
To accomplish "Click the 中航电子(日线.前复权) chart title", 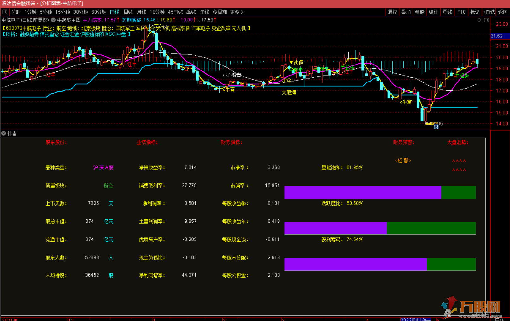I will click(x=25, y=20).
